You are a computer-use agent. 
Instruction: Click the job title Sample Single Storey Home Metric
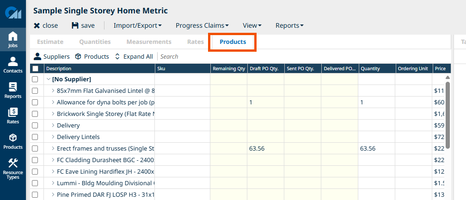coord(100,11)
